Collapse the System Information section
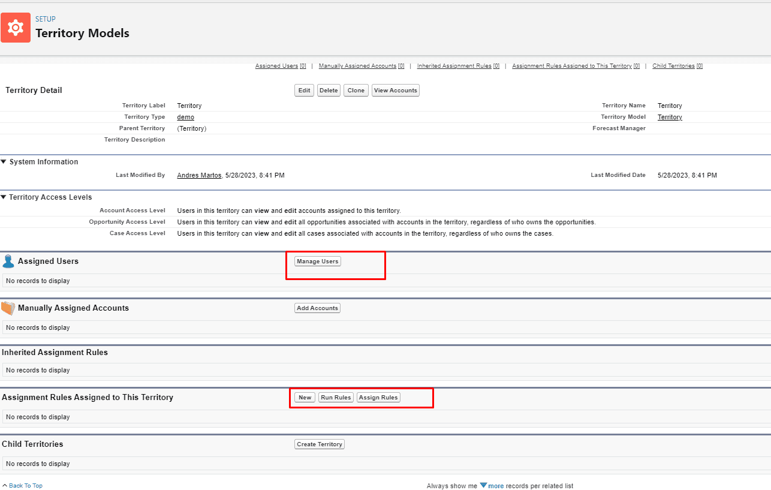The image size is (771, 490). 4,162
